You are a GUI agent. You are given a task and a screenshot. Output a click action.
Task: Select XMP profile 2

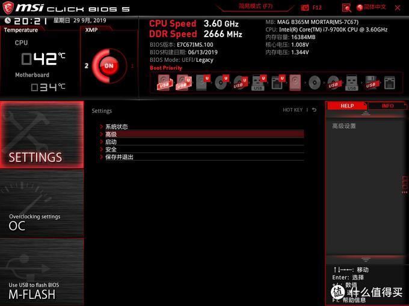pyautogui.click(x=87, y=66)
